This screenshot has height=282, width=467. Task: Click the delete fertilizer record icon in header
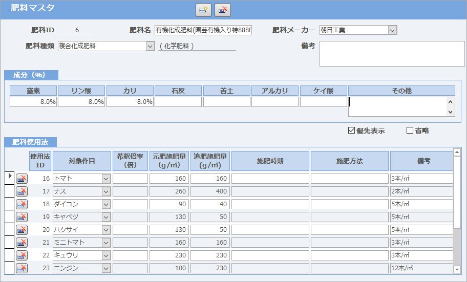[x=223, y=10]
